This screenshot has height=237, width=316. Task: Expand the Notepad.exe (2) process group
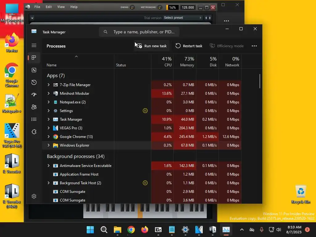click(48, 102)
